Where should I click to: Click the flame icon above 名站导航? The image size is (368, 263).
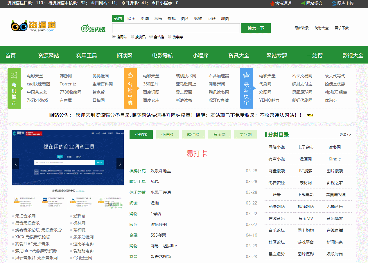point(130,75)
